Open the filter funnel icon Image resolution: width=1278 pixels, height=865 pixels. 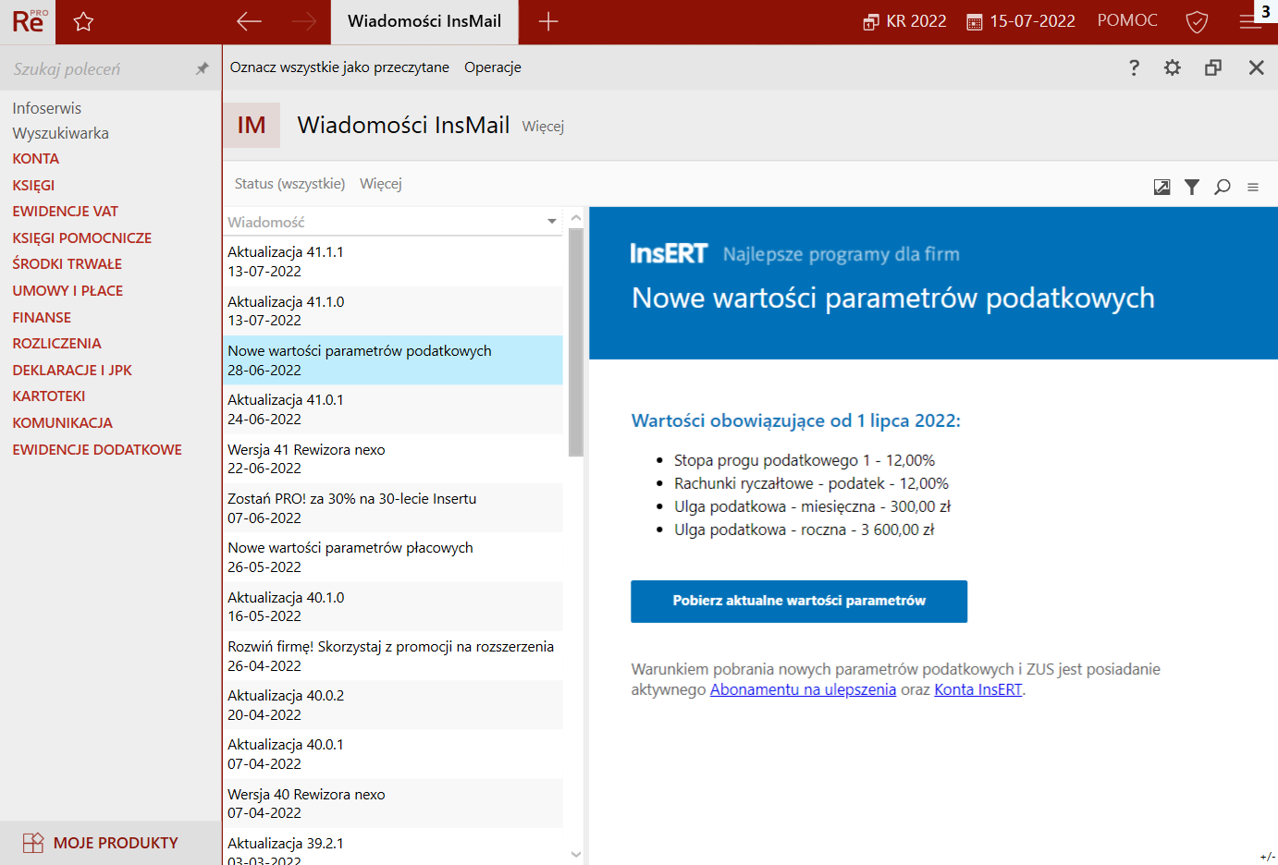pyautogui.click(x=1192, y=188)
